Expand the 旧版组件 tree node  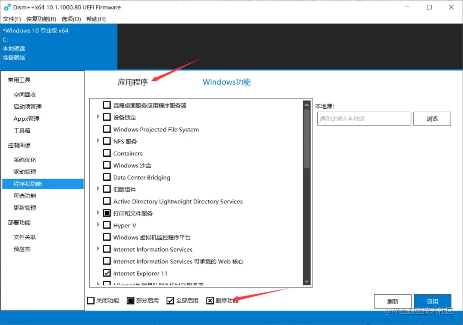[98, 189]
